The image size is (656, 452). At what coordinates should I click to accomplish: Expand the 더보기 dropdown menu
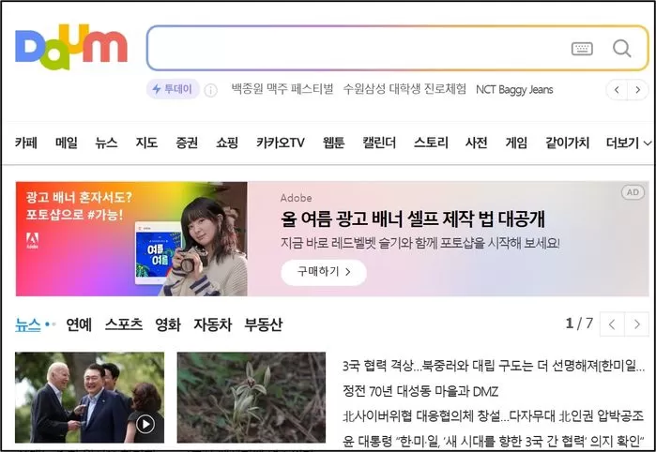pyautogui.click(x=629, y=143)
